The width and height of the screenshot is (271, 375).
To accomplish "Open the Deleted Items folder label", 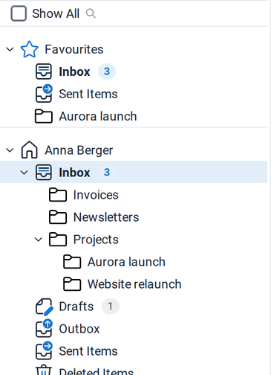I will click(96, 371).
